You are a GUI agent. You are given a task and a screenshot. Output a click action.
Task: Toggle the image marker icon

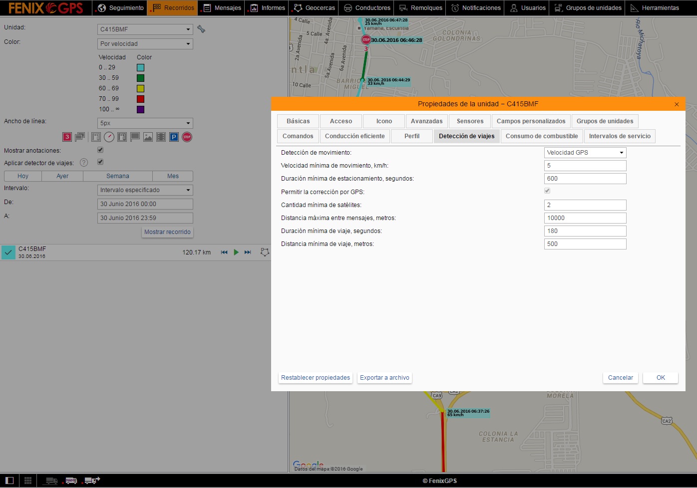click(x=148, y=137)
